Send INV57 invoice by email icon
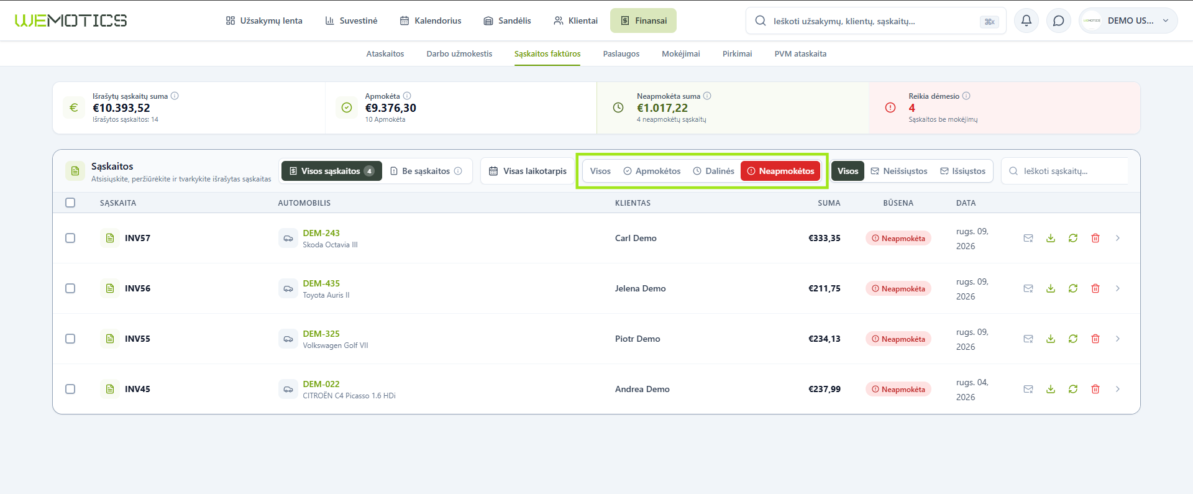Screen dimensions: 1193x494 coord(1028,238)
